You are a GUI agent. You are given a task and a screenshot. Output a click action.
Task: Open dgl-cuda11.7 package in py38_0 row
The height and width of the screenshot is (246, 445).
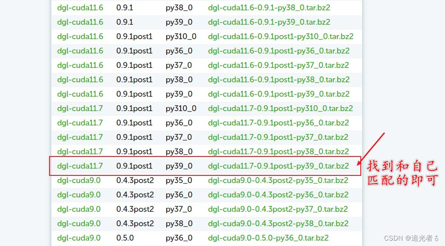80,152
